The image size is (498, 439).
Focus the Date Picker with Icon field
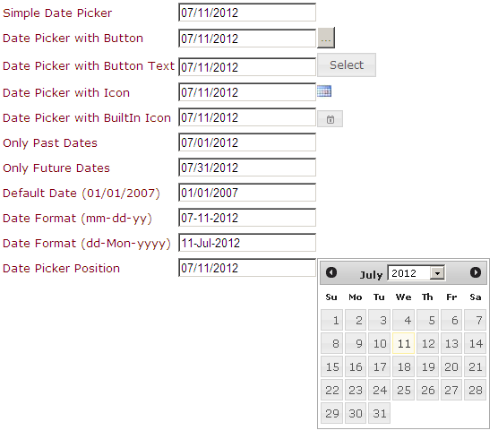tap(247, 92)
